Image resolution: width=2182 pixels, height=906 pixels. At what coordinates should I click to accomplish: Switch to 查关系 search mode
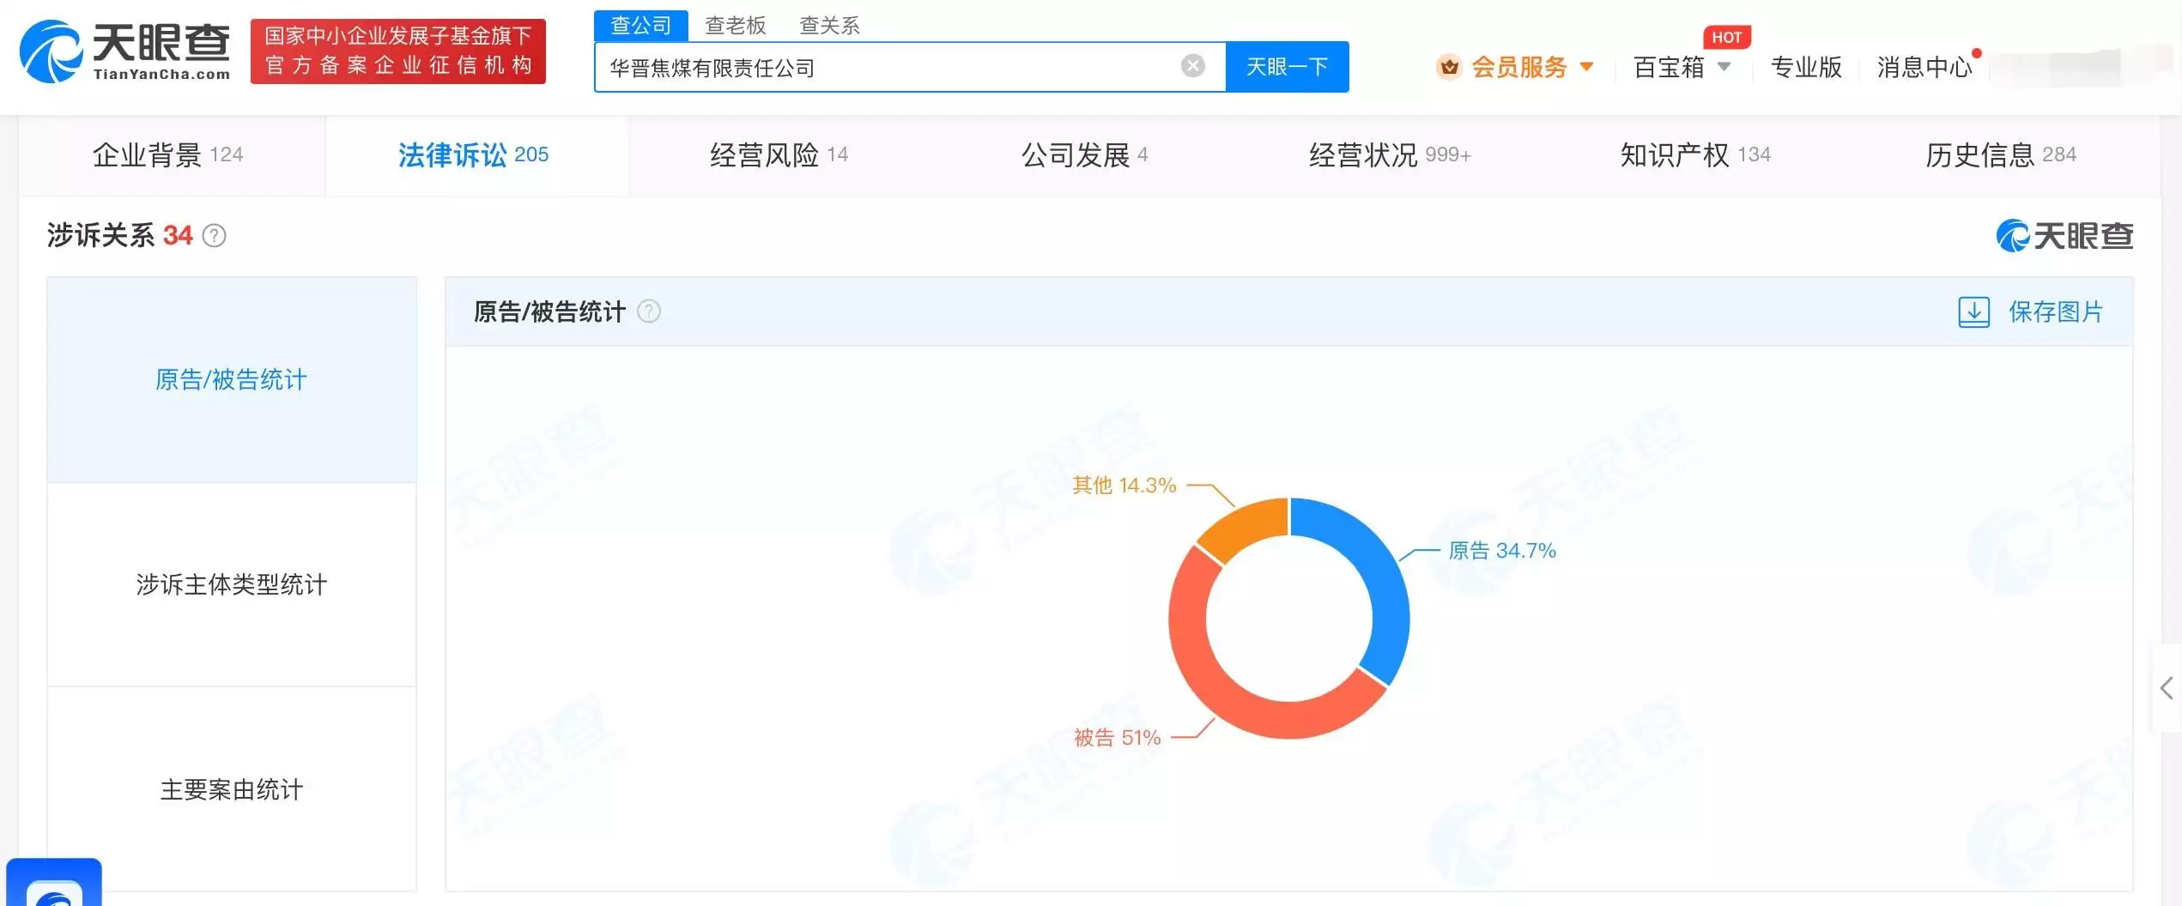point(829,26)
